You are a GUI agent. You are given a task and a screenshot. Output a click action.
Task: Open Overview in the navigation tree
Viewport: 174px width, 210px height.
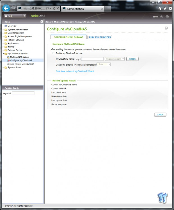coord(12,26)
